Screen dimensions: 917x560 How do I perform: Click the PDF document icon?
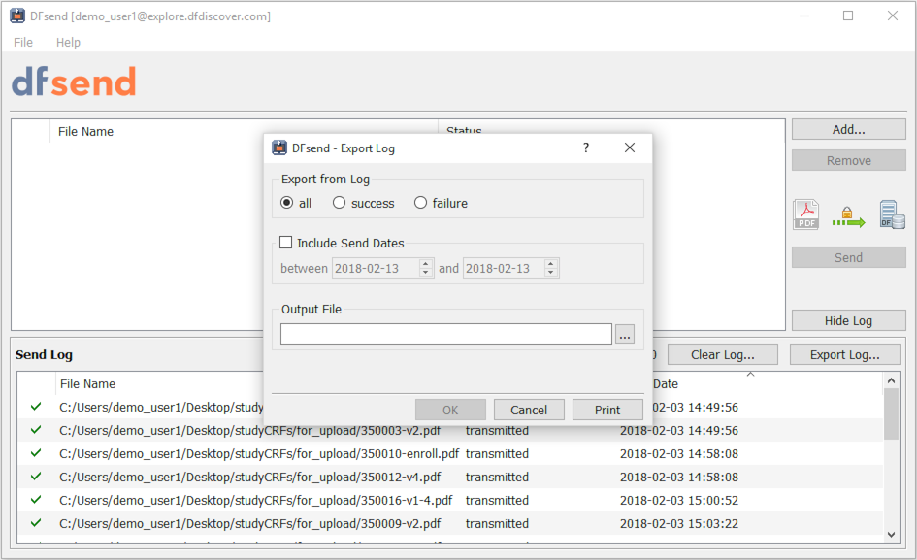coord(805,214)
